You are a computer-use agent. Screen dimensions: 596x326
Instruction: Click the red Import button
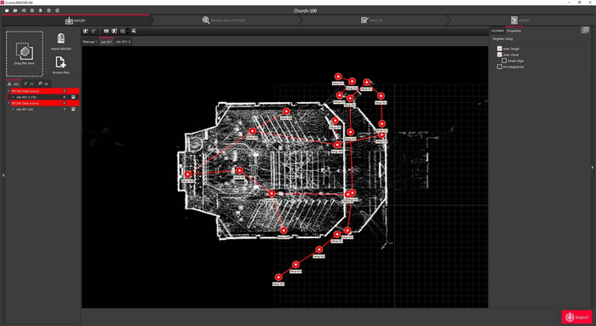click(x=577, y=317)
